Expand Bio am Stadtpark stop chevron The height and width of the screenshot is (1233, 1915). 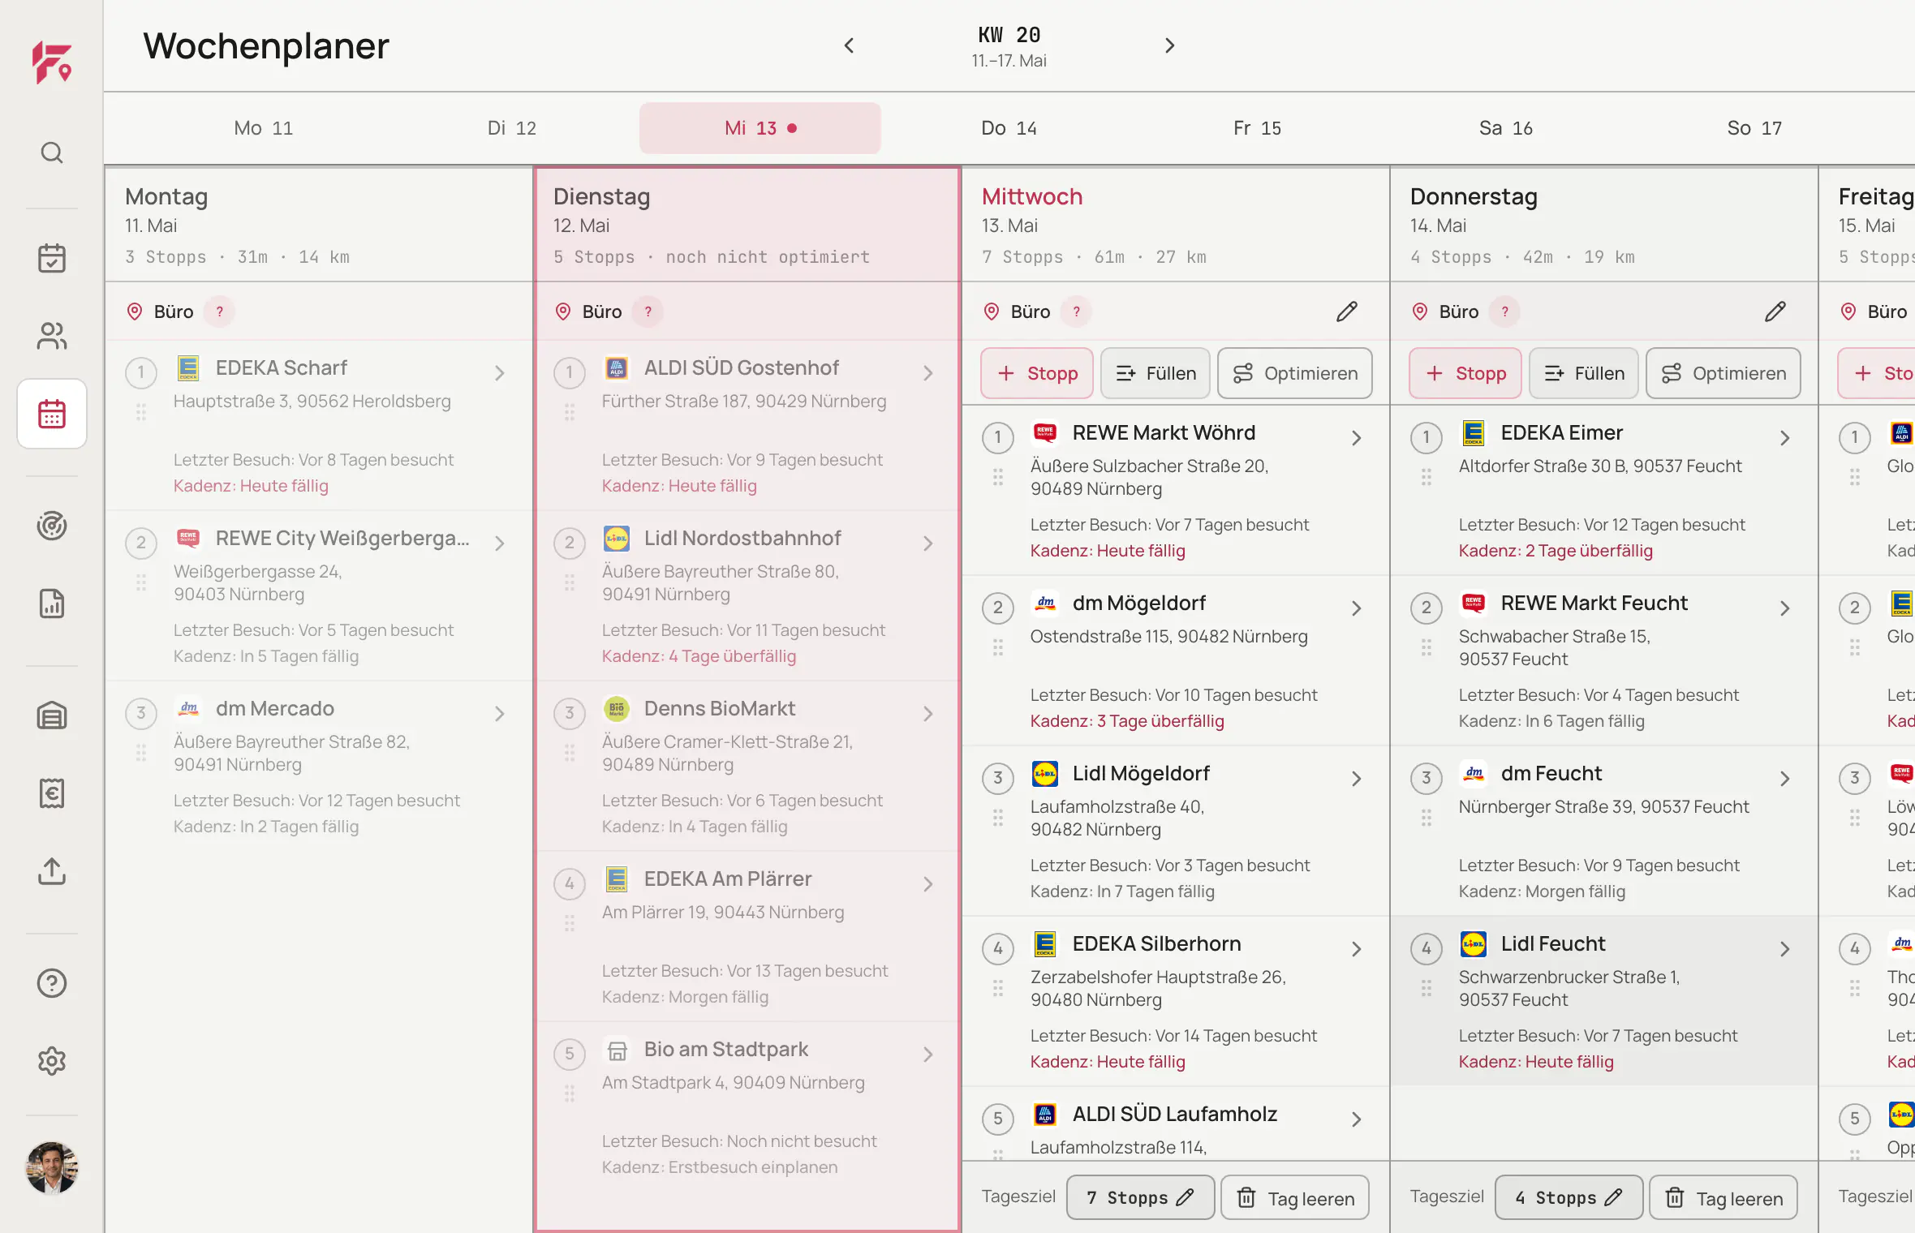point(928,1055)
